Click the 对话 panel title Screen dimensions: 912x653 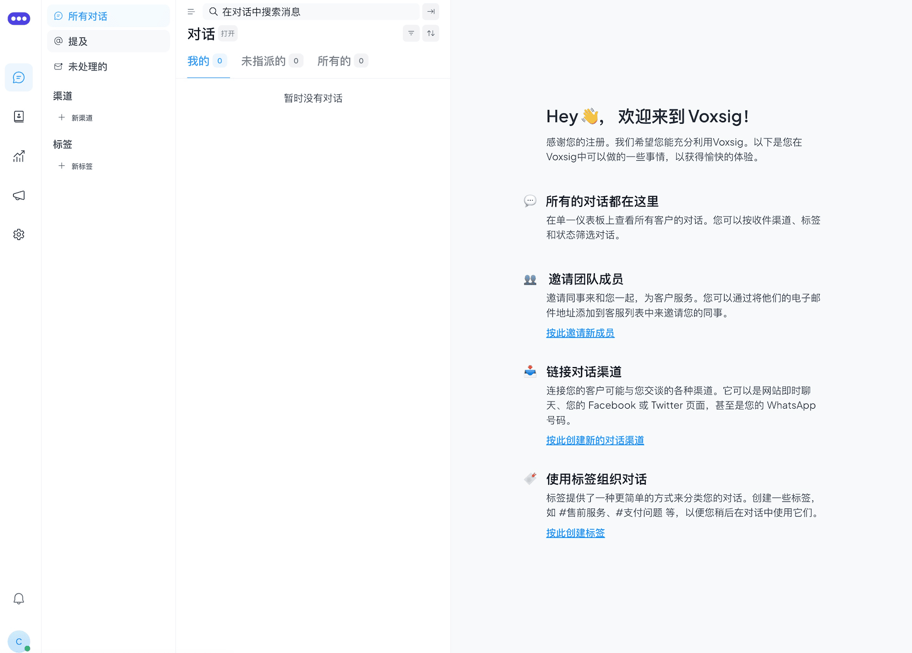(201, 34)
